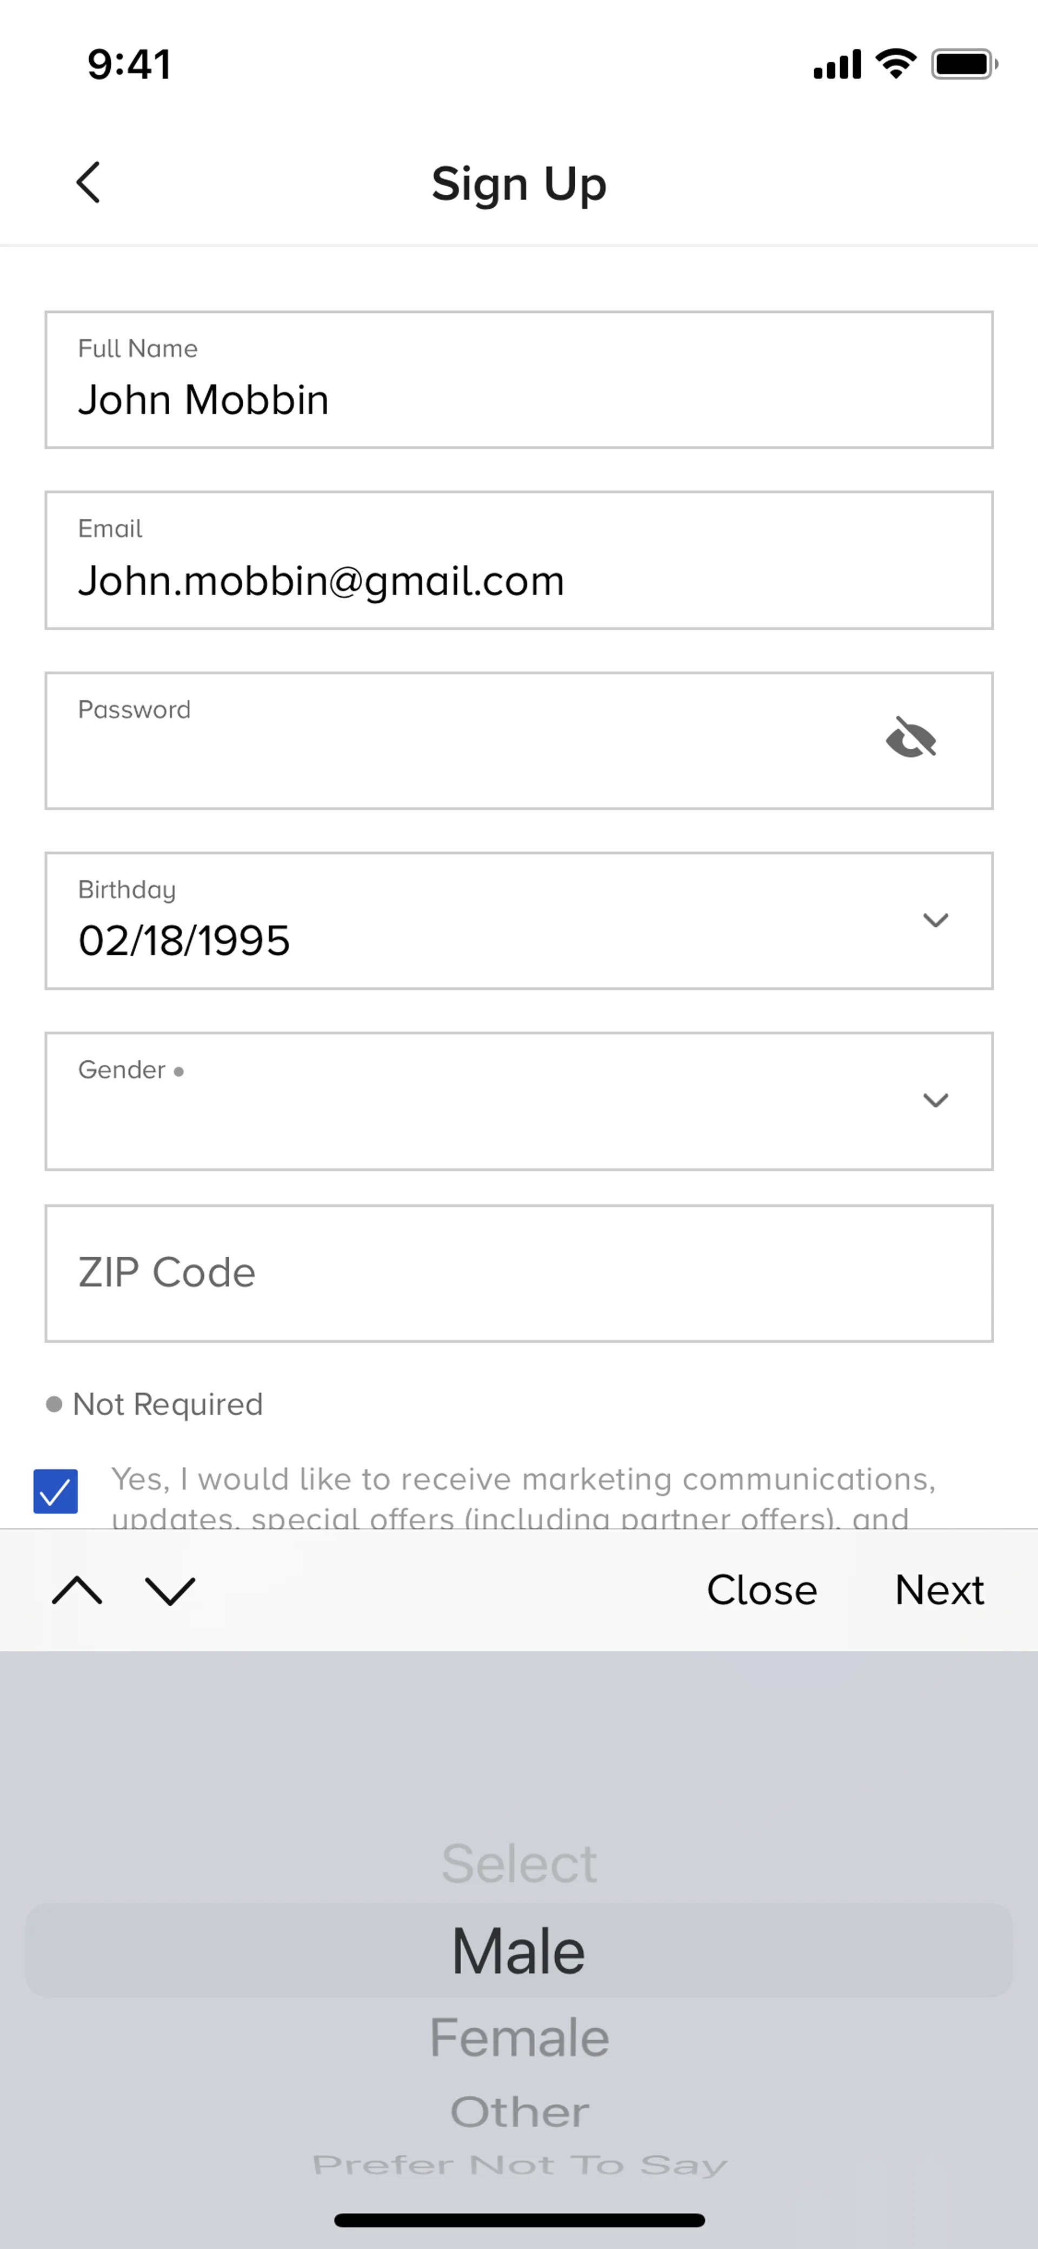This screenshot has height=2249, width=1038.
Task: Tap the cellular signal icon
Action: [837, 64]
